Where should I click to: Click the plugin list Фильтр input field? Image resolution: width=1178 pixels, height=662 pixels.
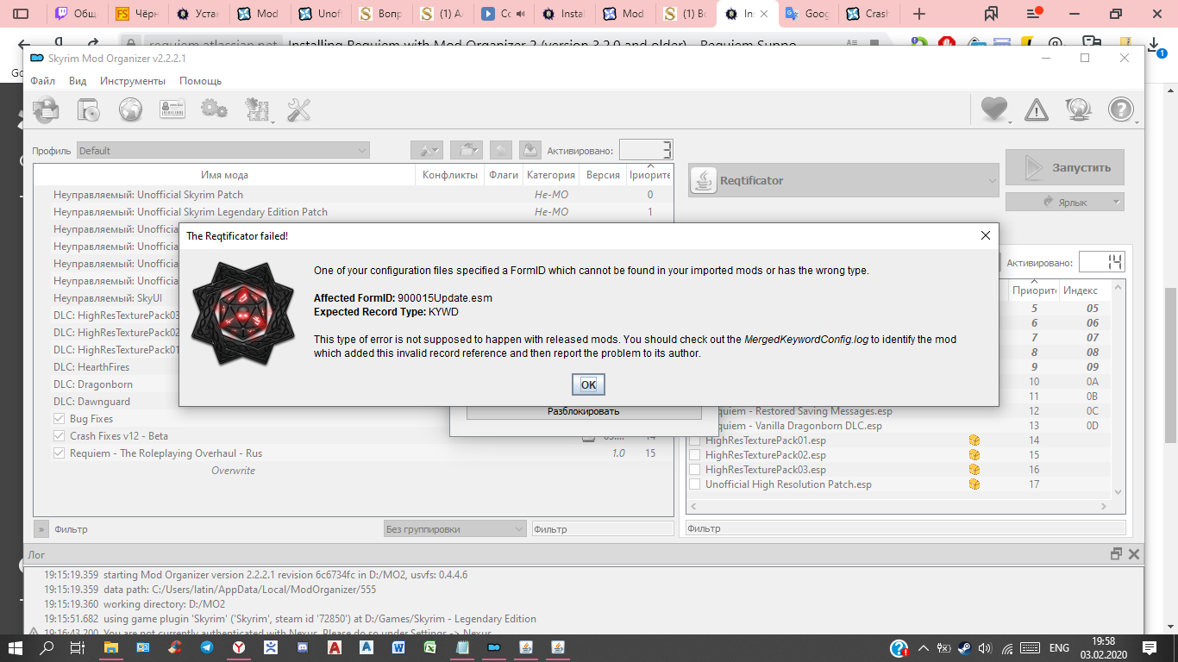pos(905,528)
